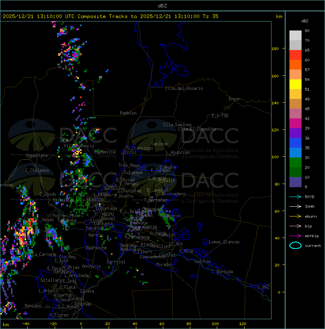This screenshot has width=325, height=329.
Task: Pick the tan swatch between 48 and 45 dBZ
Action: pyautogui.click(x=295, y=104)
